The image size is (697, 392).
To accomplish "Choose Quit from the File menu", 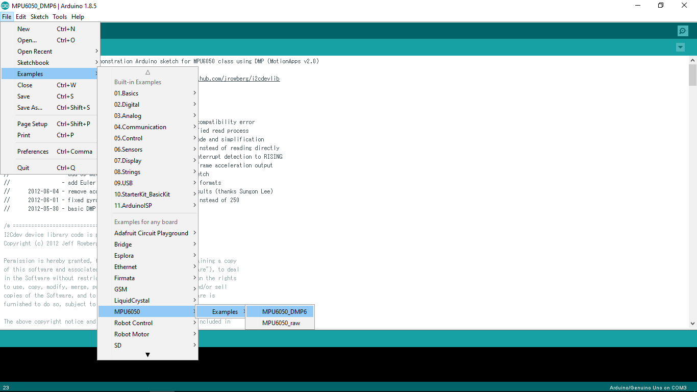I will pos(50,167).
